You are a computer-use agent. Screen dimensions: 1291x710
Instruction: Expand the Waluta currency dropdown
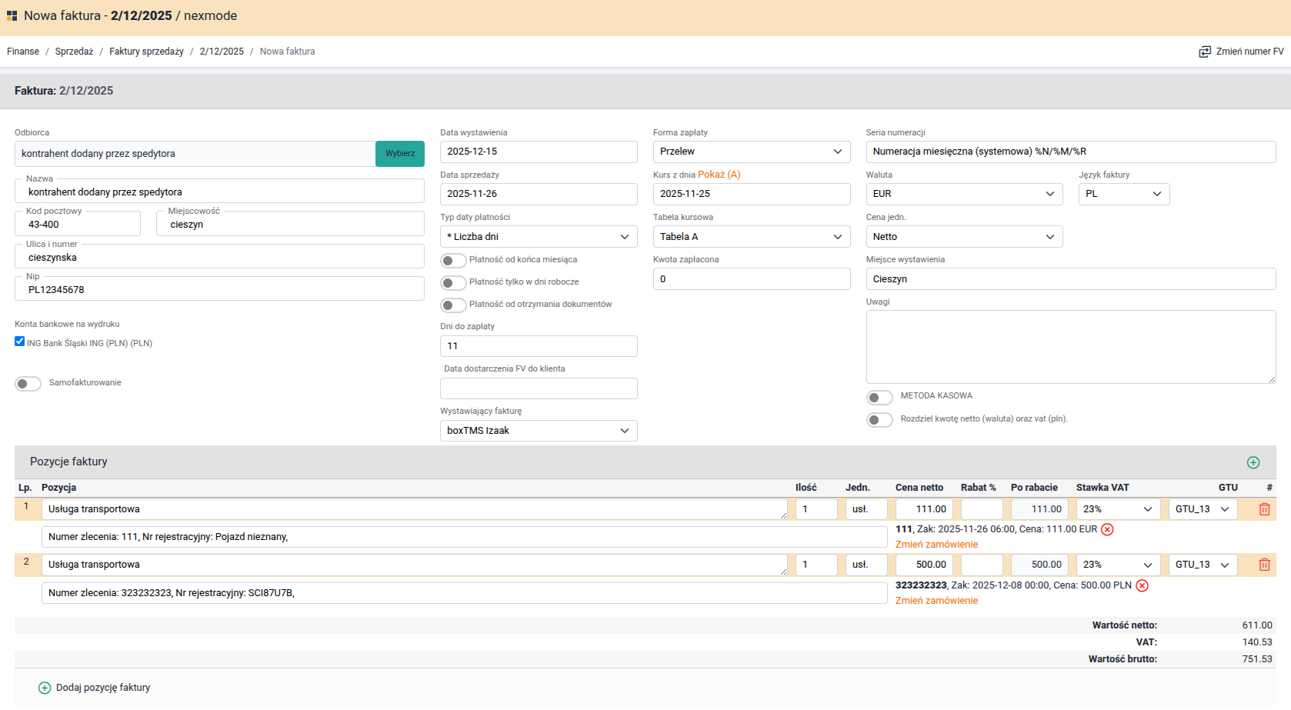(x=963, y=194)
